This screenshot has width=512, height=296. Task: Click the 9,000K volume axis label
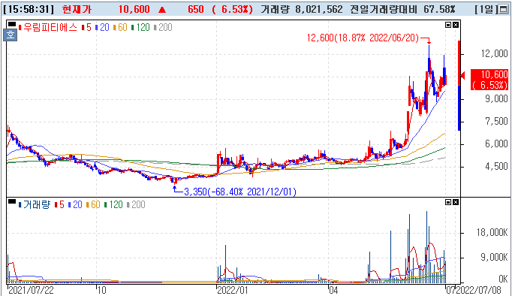tap(494, 258)
